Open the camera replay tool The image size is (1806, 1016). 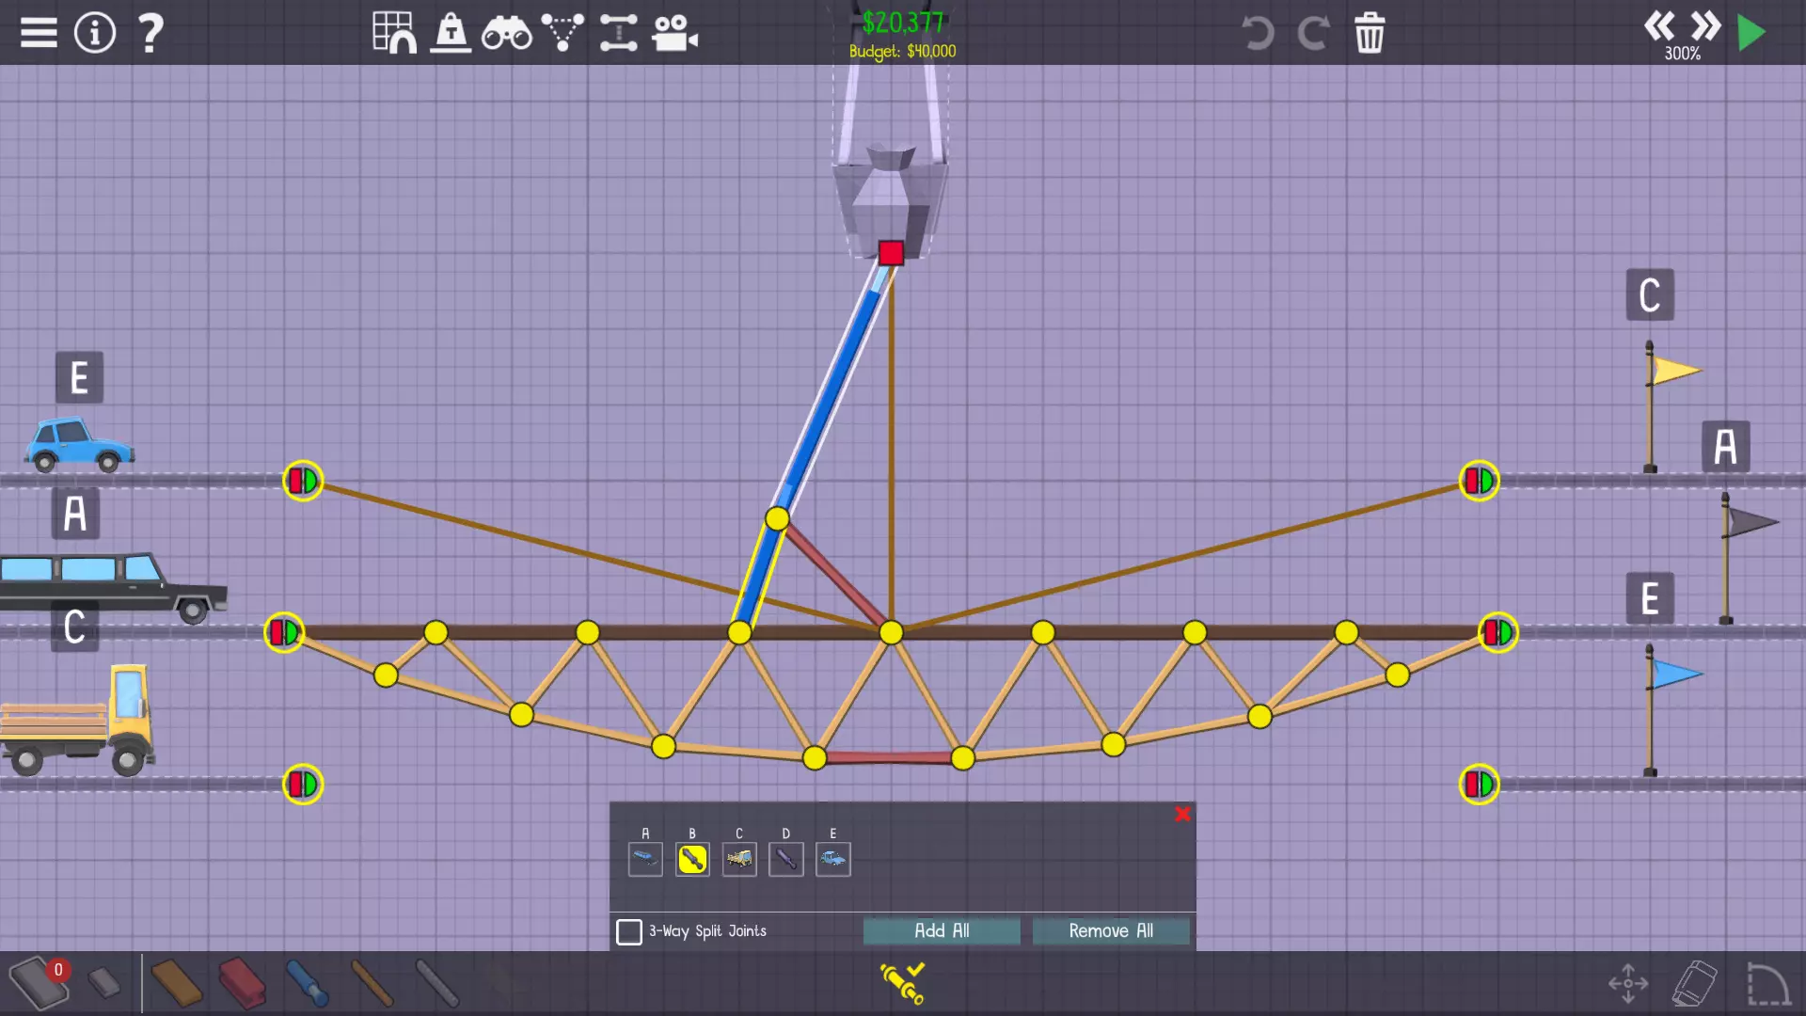coord(674,33)
